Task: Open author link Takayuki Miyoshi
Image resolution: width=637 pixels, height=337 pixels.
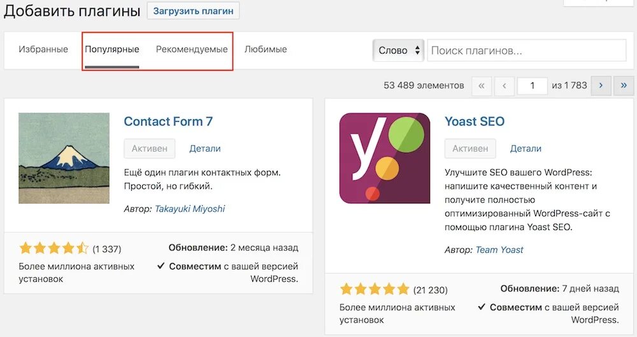Action: pyautogui.click(x=190, y=208)
